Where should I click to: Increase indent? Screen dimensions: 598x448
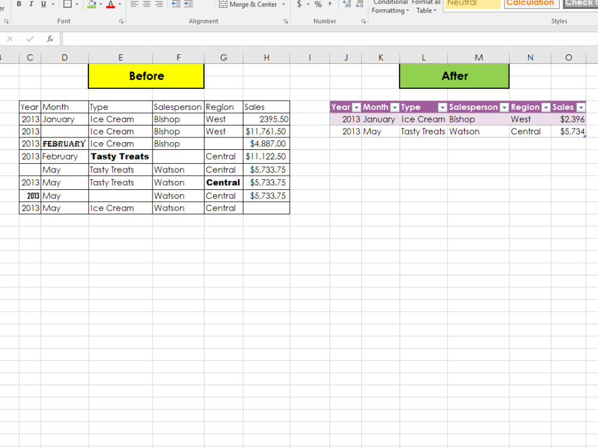pos(188,4)
